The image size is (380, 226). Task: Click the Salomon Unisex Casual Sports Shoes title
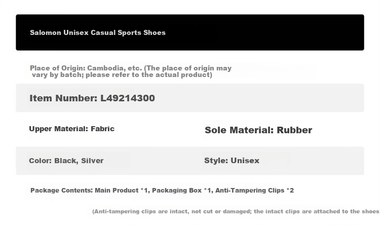pos(98,33)
